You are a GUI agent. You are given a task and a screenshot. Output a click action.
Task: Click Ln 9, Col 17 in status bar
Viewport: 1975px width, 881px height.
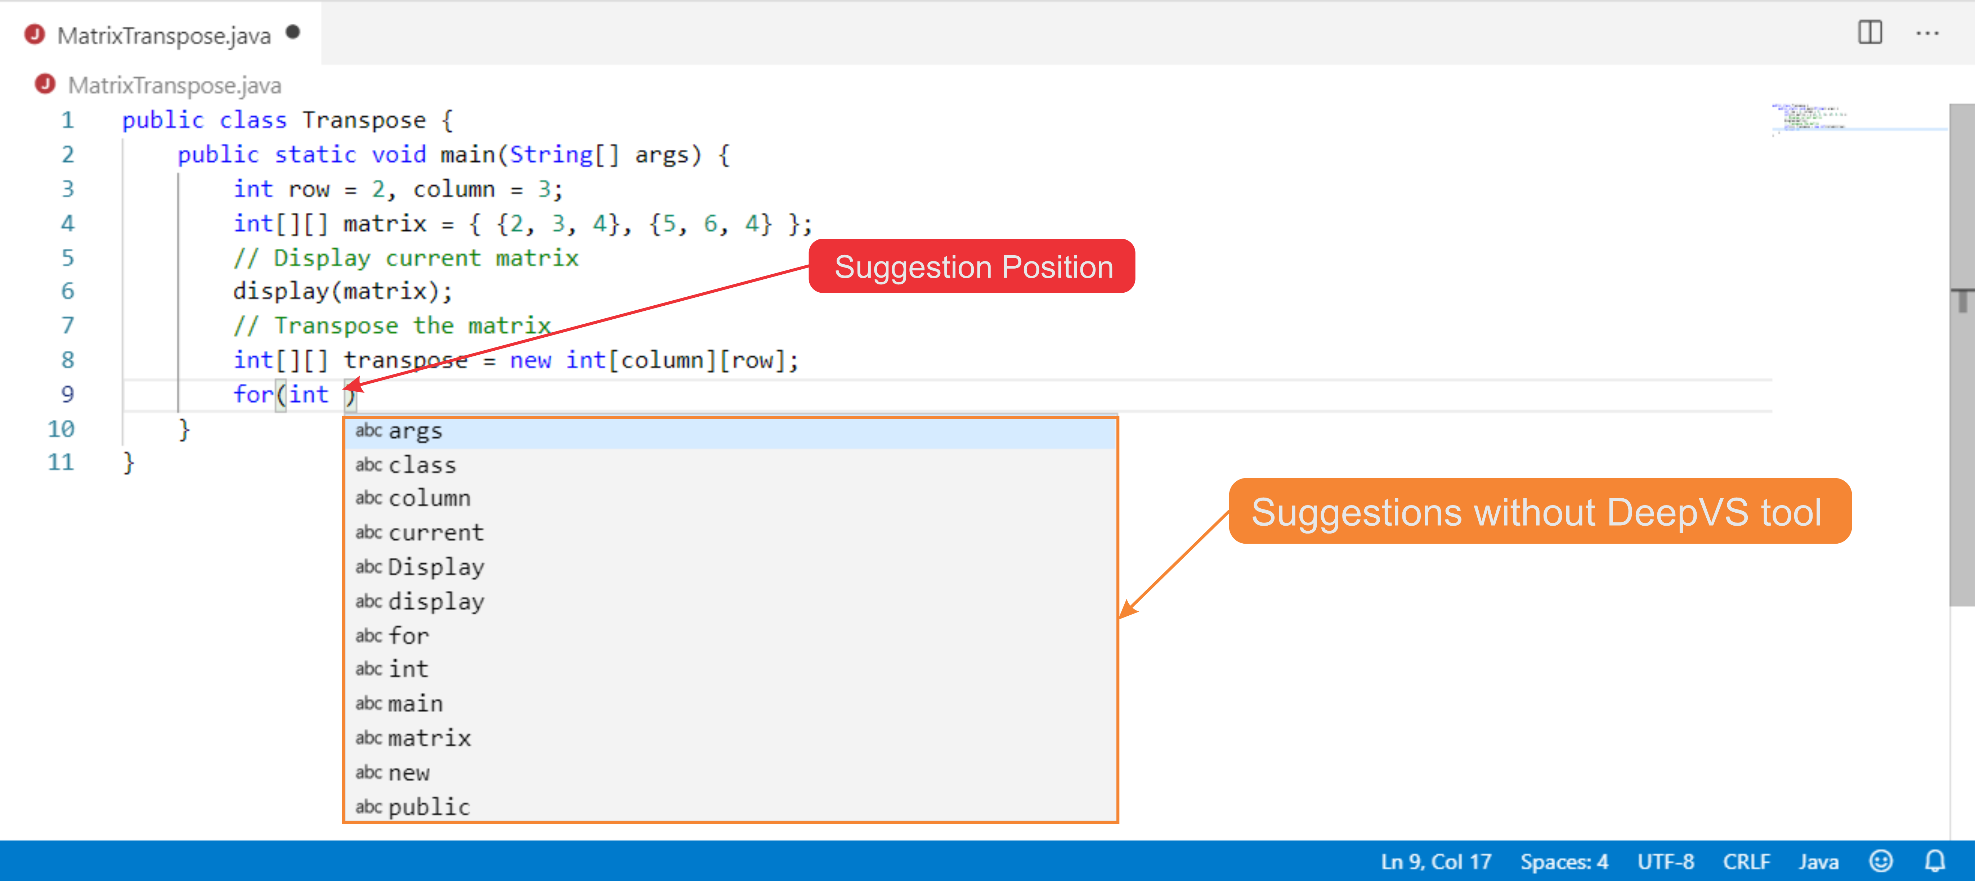pos(1435,862)
